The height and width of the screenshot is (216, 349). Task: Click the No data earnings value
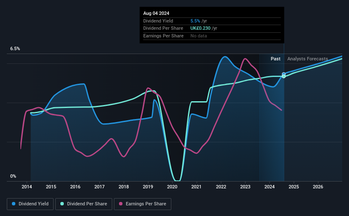pyautogui.click(x=199, y=36)
